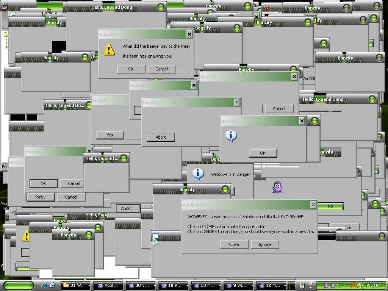This screenshot has width=388, height=291.
Task: Click the green orb on the topmost Hello, Expand Dong title bar
Action: pyautogui.click(x=161, y=7)
